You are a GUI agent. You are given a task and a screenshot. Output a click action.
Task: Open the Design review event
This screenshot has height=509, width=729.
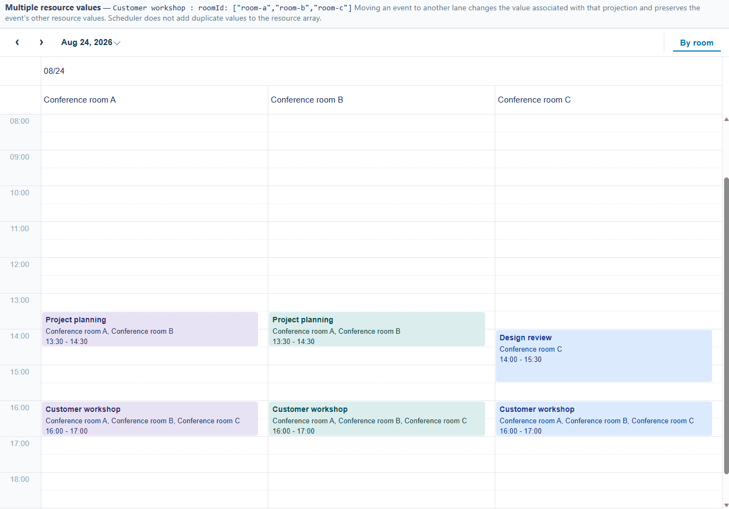[x=604, y=356]
